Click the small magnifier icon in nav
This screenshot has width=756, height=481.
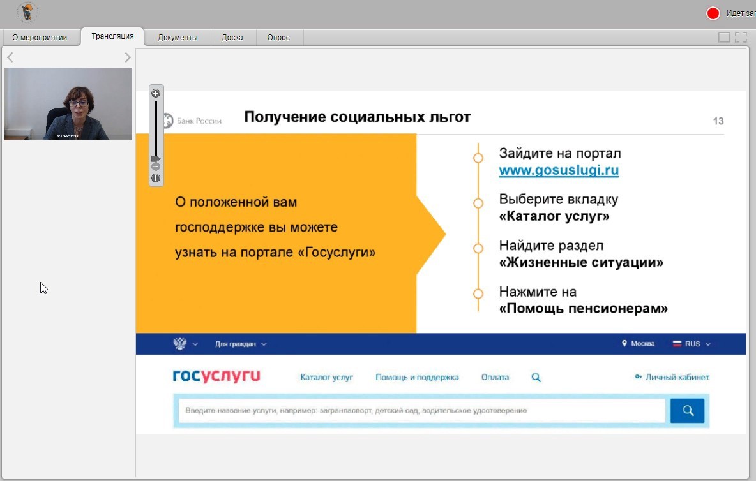(x=536, y=378)
